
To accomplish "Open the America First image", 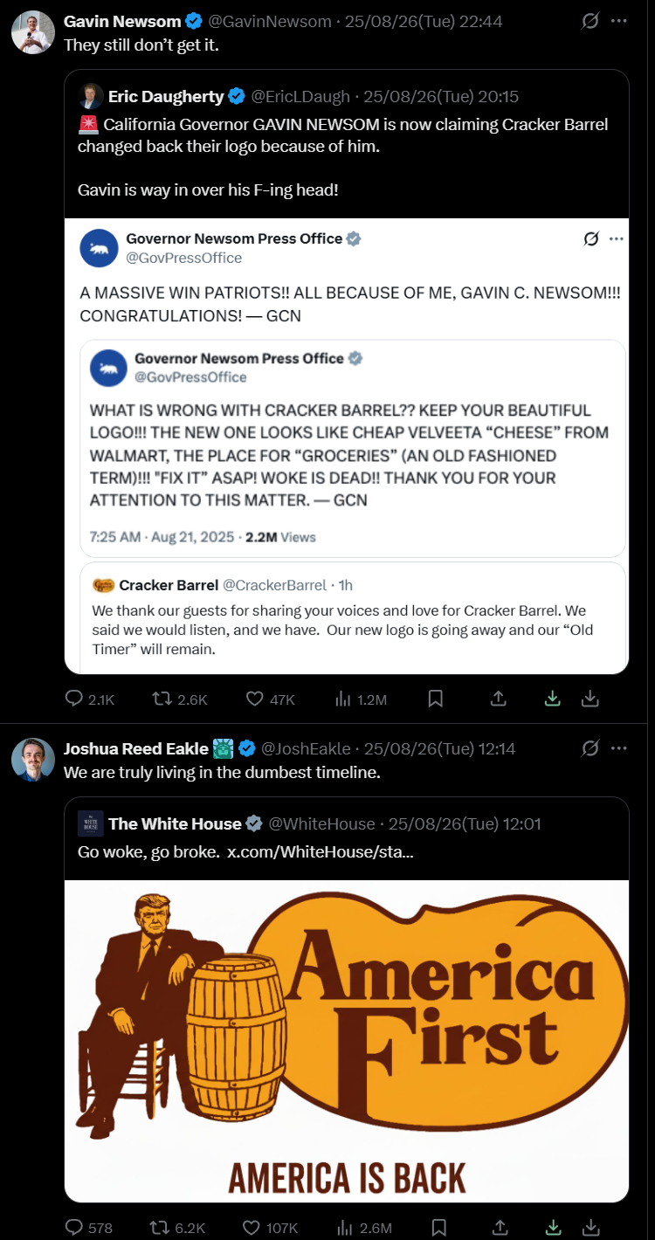I will 347,1041.
